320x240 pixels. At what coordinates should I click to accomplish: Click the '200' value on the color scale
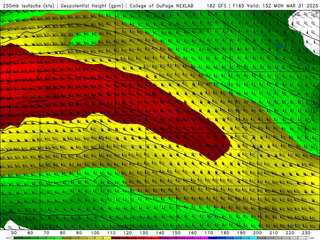pos(257,233)
